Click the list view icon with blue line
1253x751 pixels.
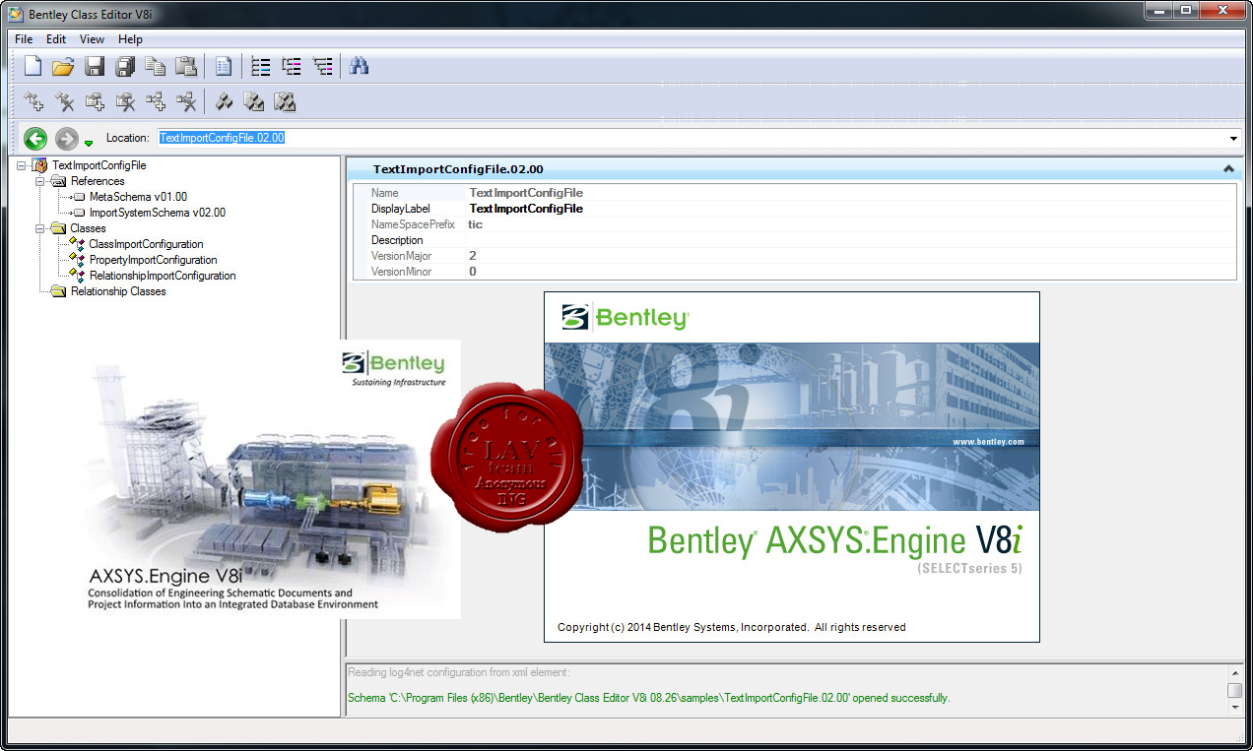click(x=261, y=67)
